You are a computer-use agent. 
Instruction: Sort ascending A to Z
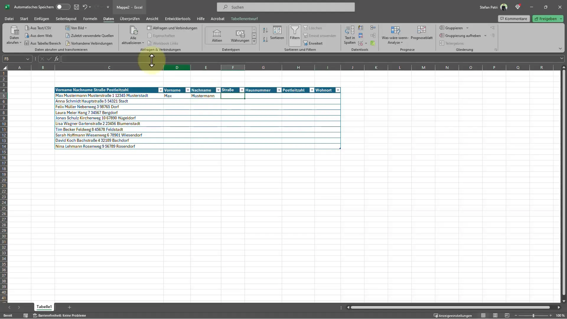[265, 30]
